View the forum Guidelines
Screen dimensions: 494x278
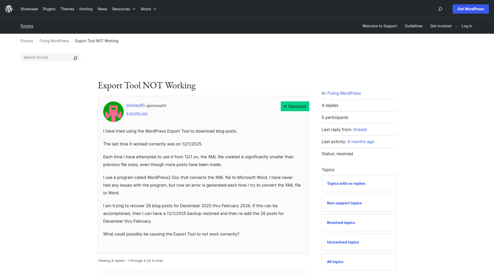click(x=414, y=26)
